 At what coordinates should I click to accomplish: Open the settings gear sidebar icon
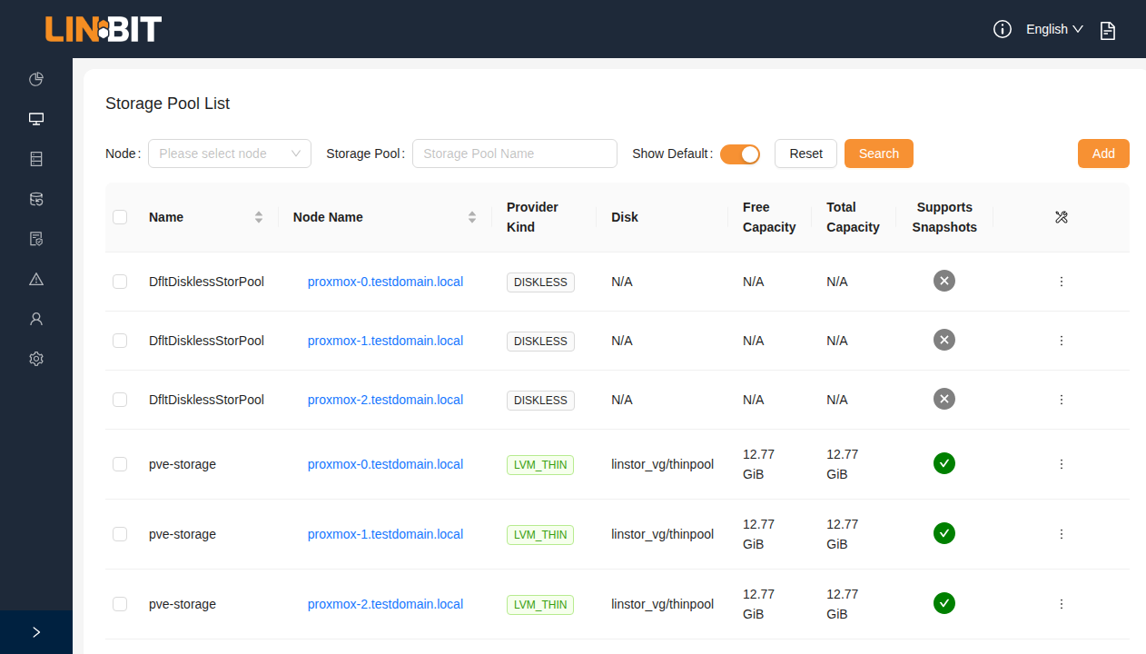pos(36,359)
